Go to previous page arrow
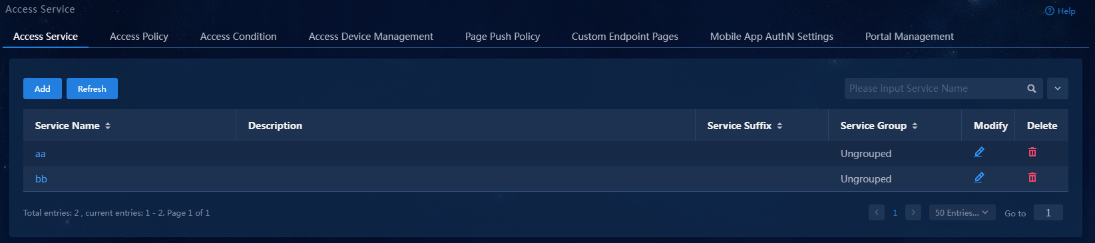This screenshot has height=243, width=1095. [877, 212]
